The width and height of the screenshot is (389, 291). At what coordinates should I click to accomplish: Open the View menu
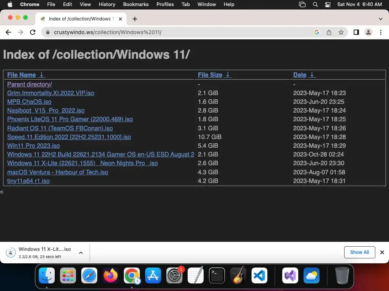click(x=85, y=4)
